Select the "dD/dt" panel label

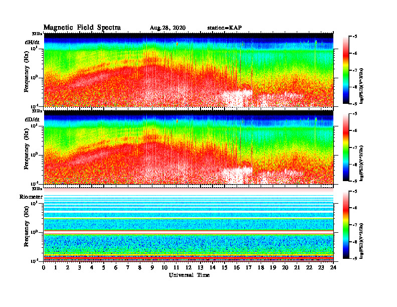(x=32, y=119)
